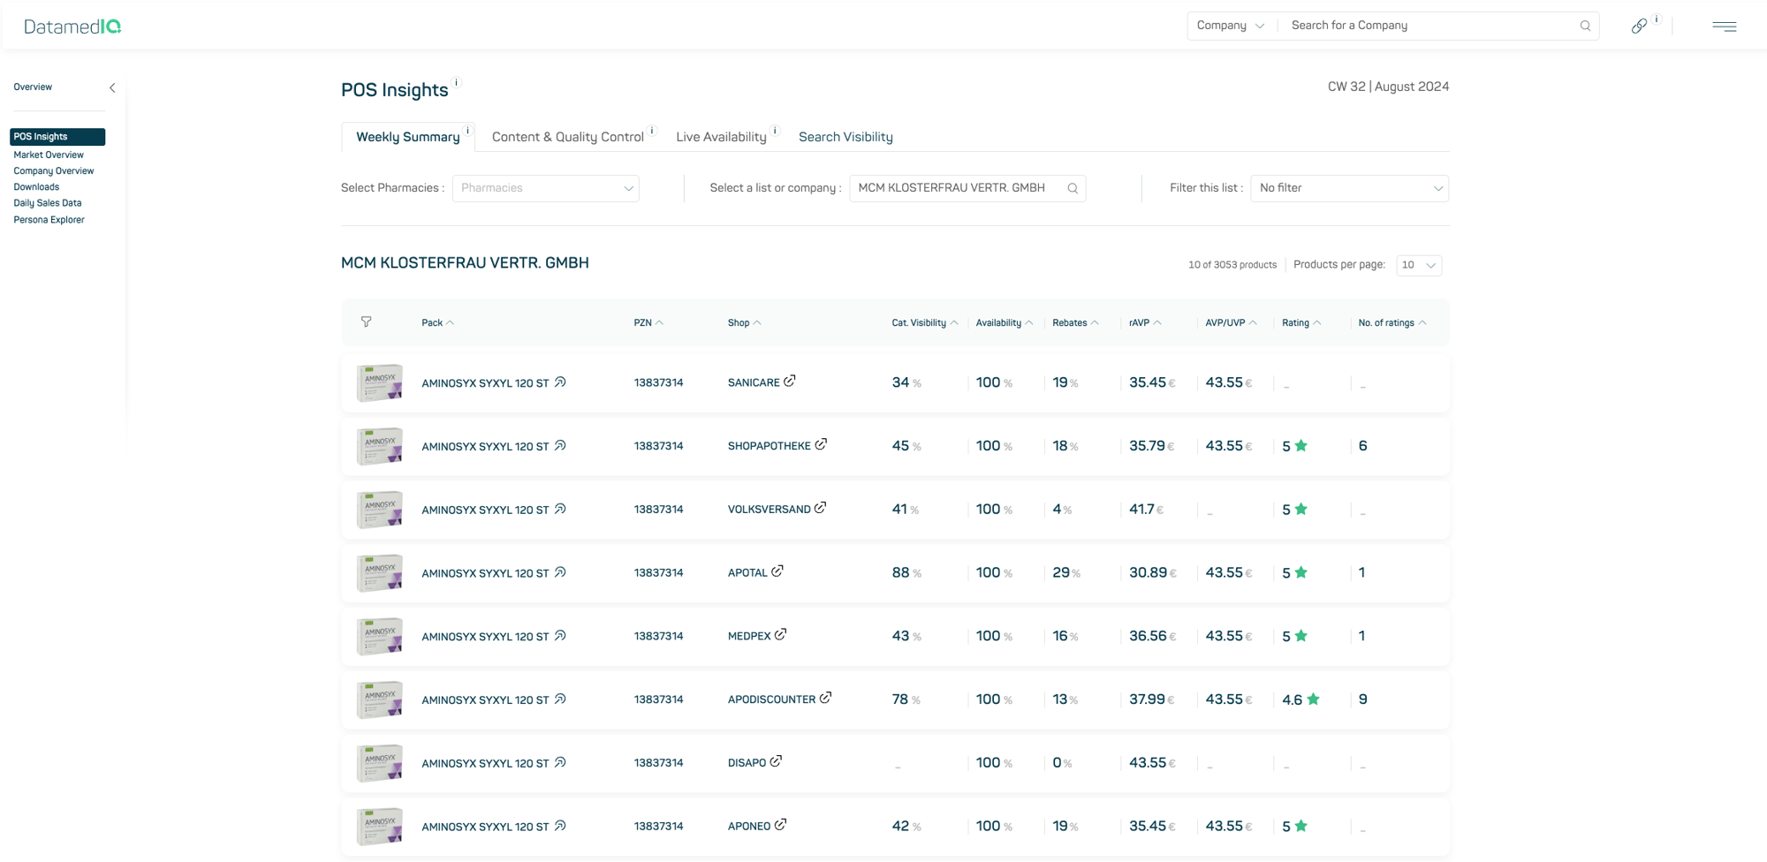
Task: Open external link icon next to APONEO
Action: click(x=781, y=825)
